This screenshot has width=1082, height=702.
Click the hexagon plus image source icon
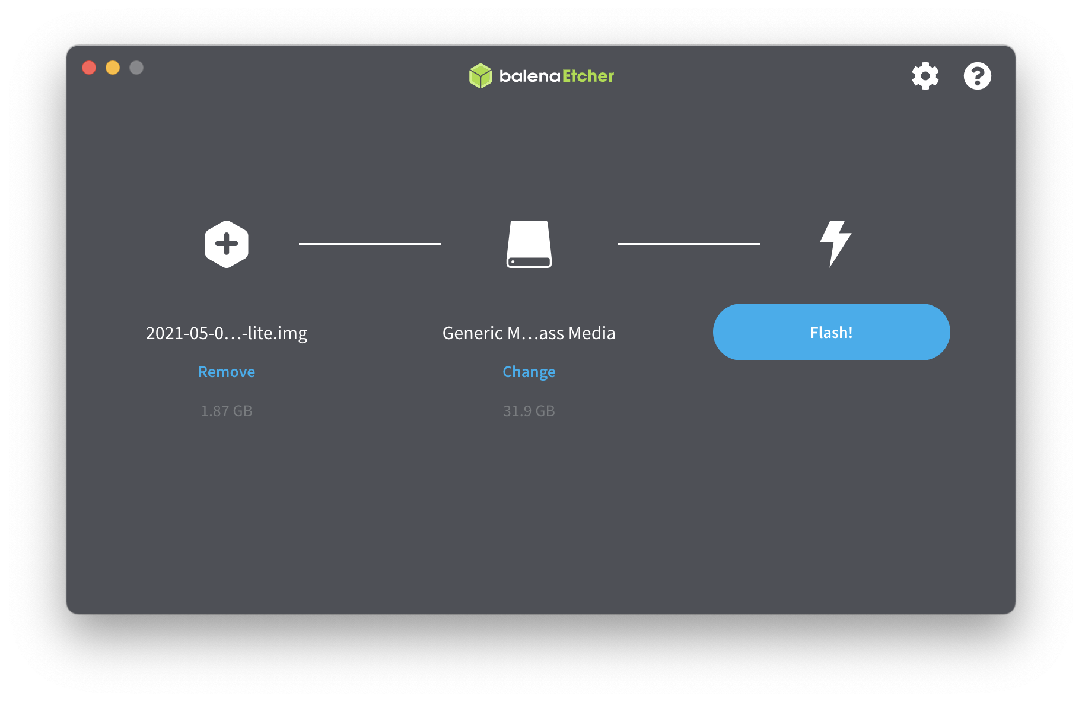point(227,244)
